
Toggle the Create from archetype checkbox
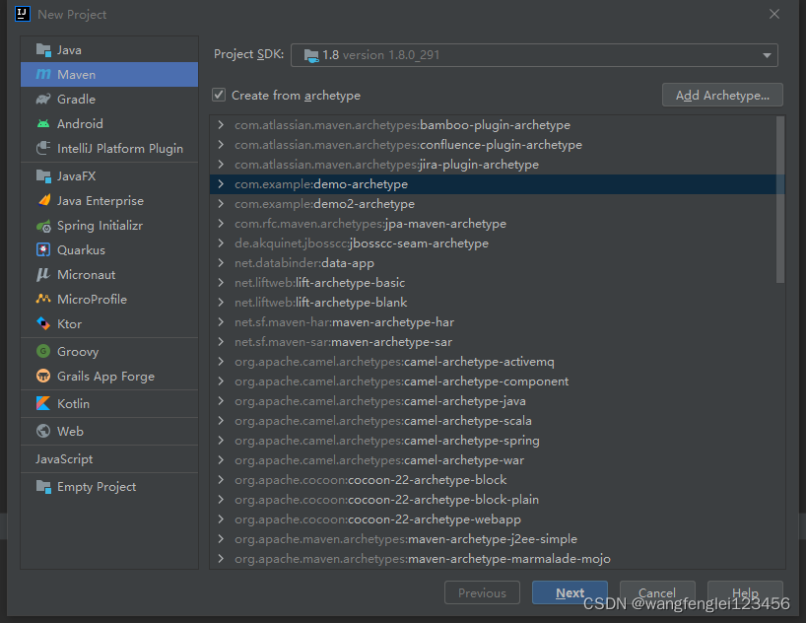coord(219,95)
